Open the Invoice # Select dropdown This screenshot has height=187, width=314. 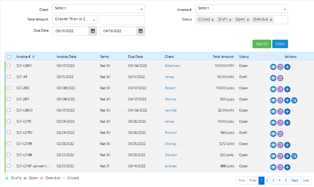click(241, 8)
